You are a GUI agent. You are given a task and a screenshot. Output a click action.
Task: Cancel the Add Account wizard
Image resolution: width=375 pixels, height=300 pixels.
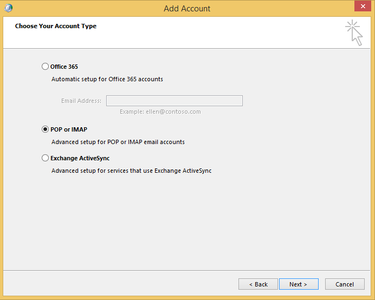[x=345, y=284]
